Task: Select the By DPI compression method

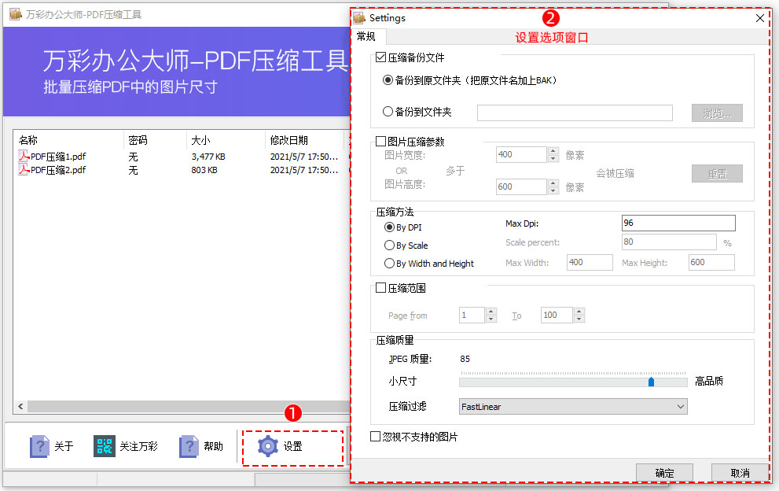Action: [x=390, y=227]
